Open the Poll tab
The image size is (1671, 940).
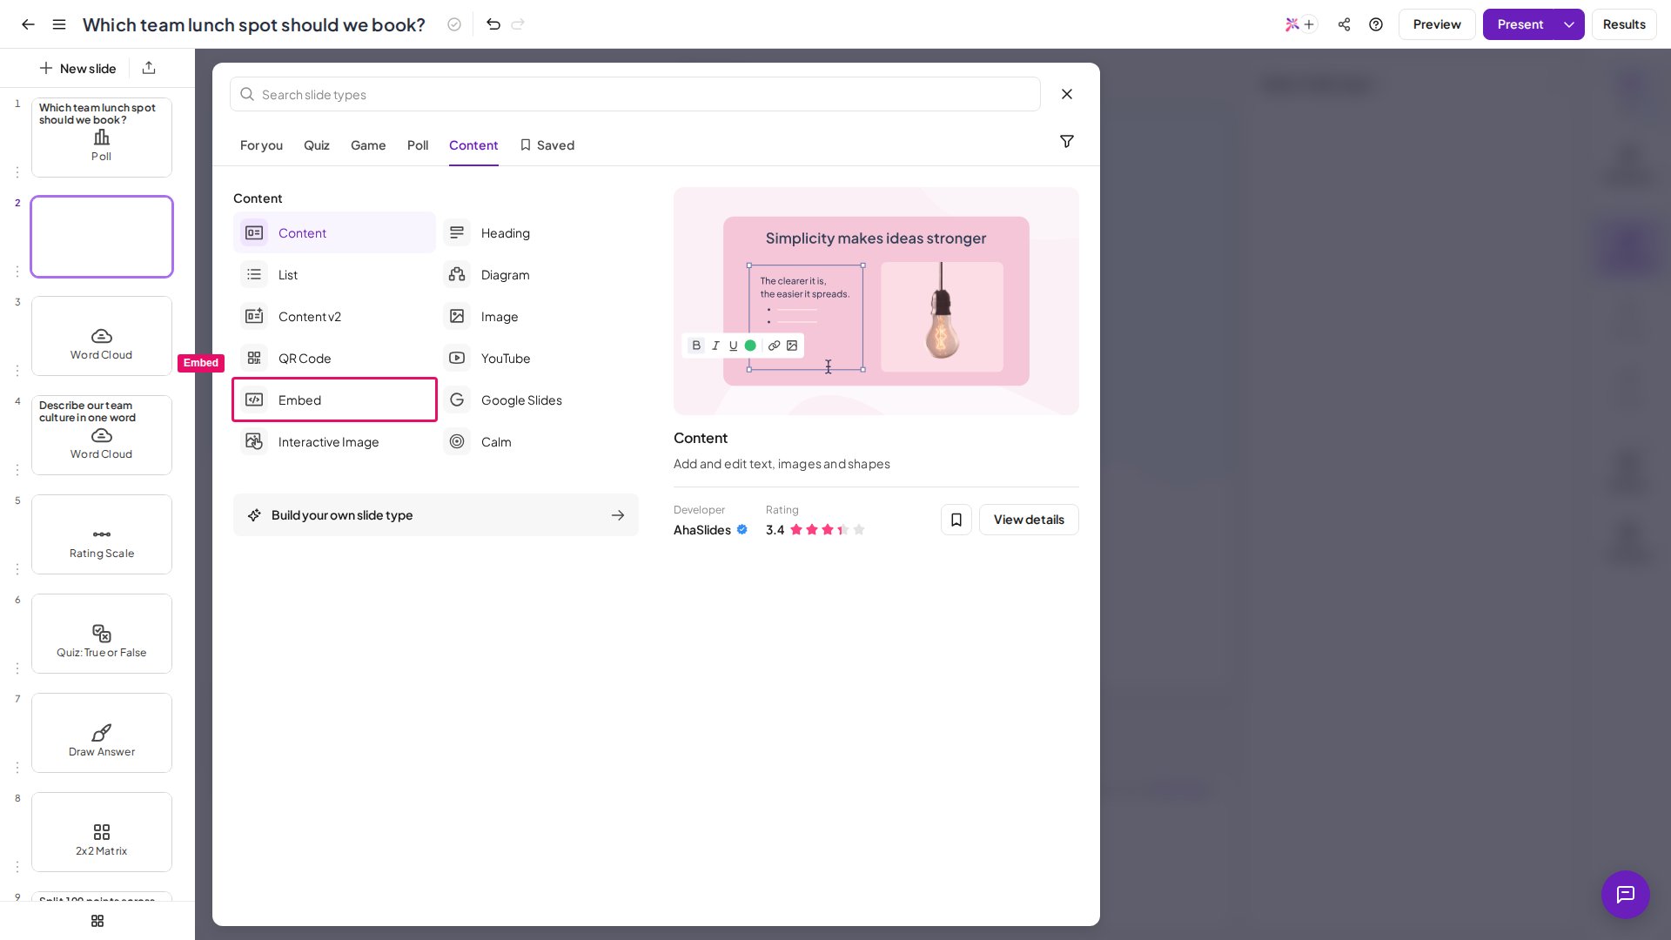(x=418, y=145)
